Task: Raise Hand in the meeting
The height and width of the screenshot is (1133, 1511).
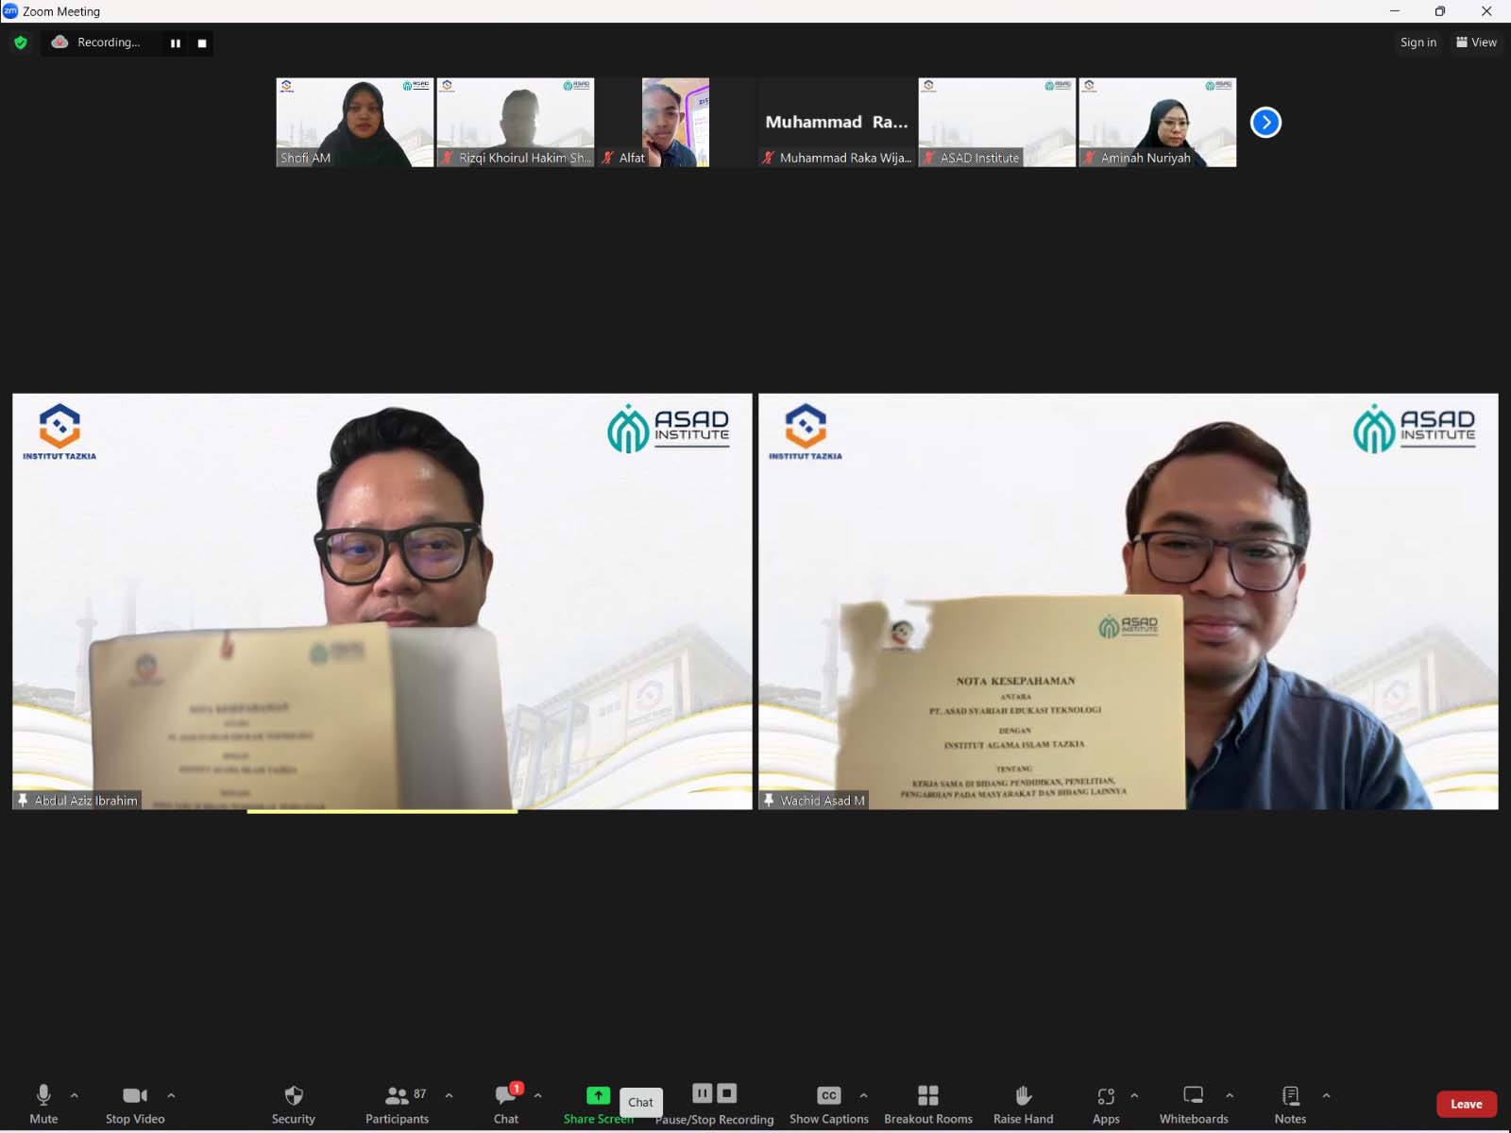Action: pos(1023,1104)
